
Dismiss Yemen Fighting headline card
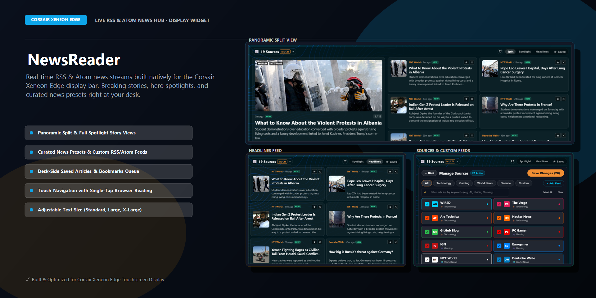(x=320, y=242)
